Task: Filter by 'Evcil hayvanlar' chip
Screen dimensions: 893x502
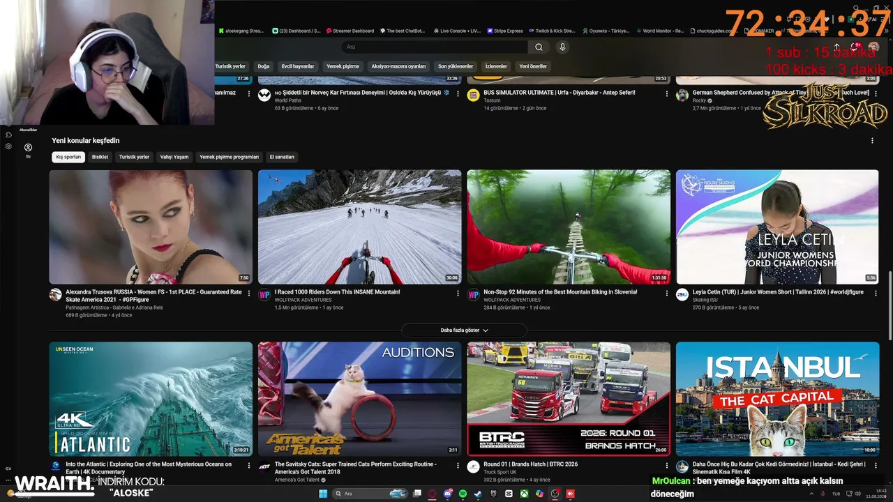Action: click(298, 66)
